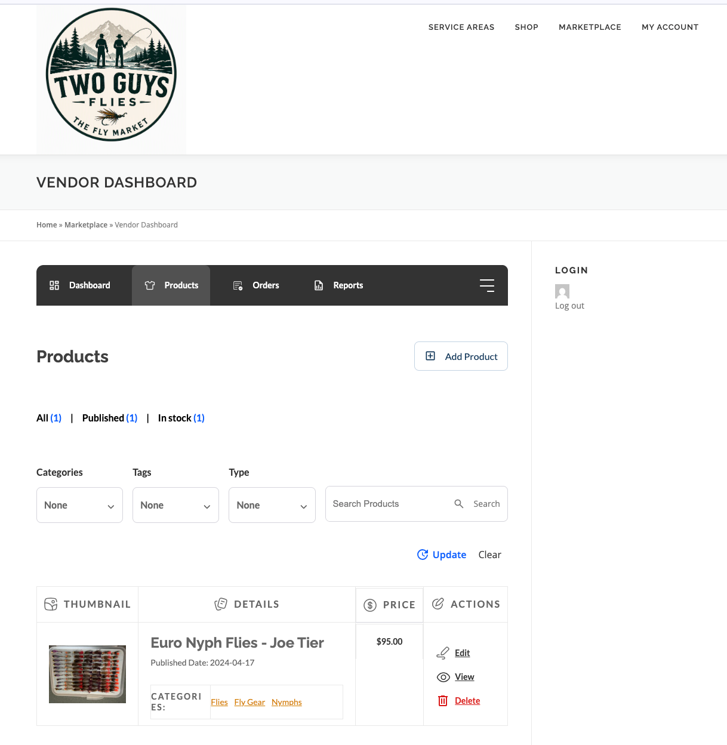
Task: Open Euro Nyph Flies - Joe Tier title
Action: pos(237,643)
